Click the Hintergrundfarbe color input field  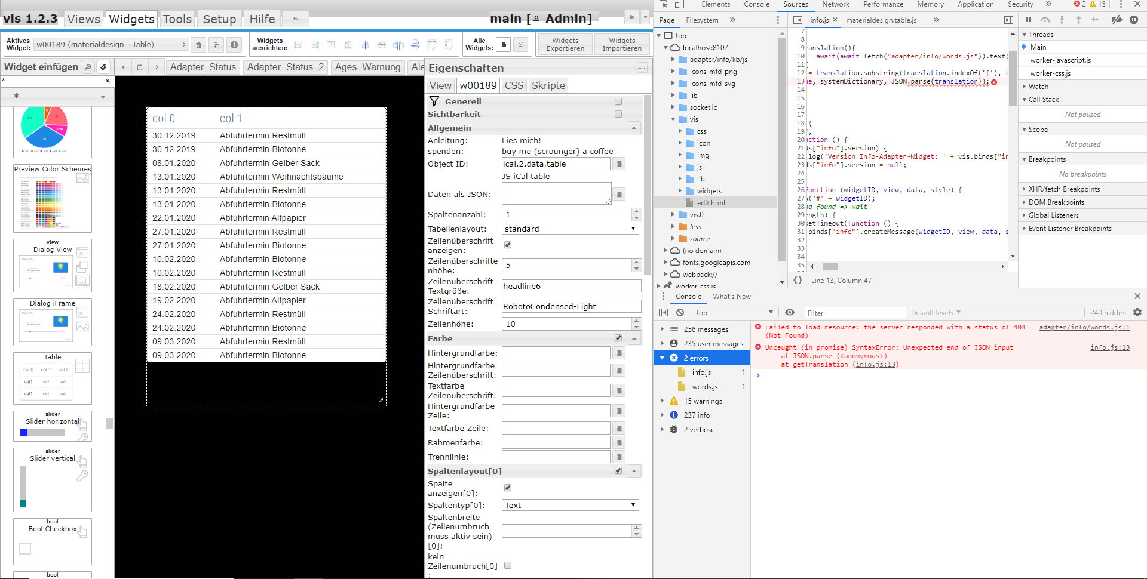556,353
